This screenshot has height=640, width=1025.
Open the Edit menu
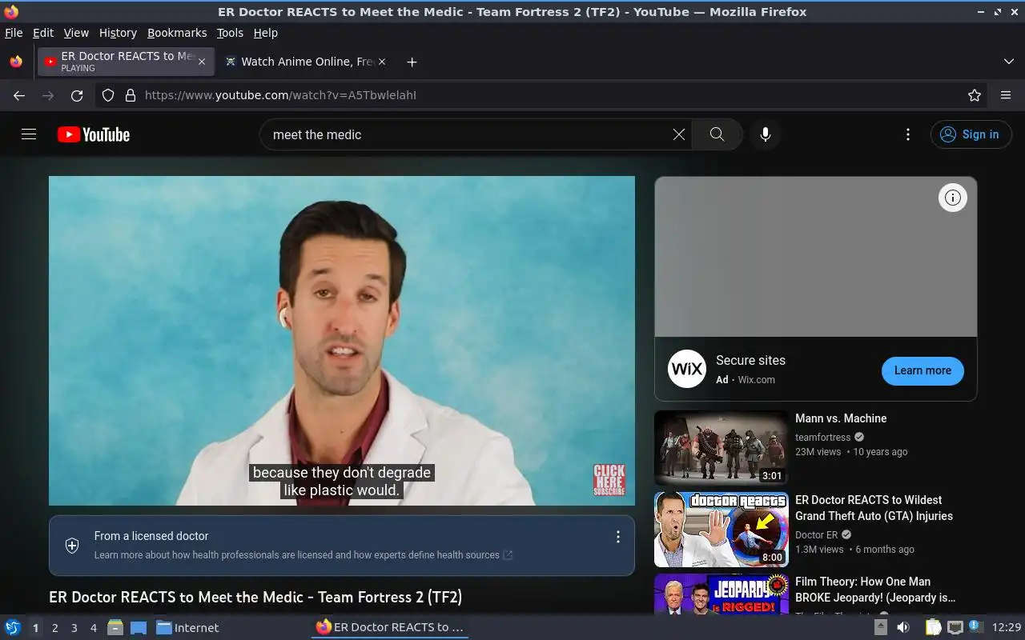[x=43, y=33]
